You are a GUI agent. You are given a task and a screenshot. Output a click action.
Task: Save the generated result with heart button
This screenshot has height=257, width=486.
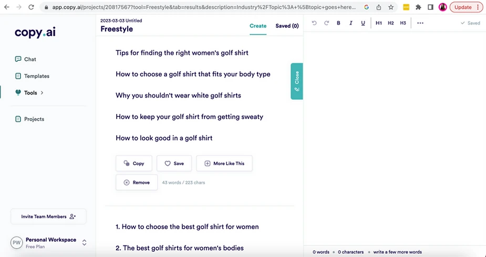coord(174,163)
